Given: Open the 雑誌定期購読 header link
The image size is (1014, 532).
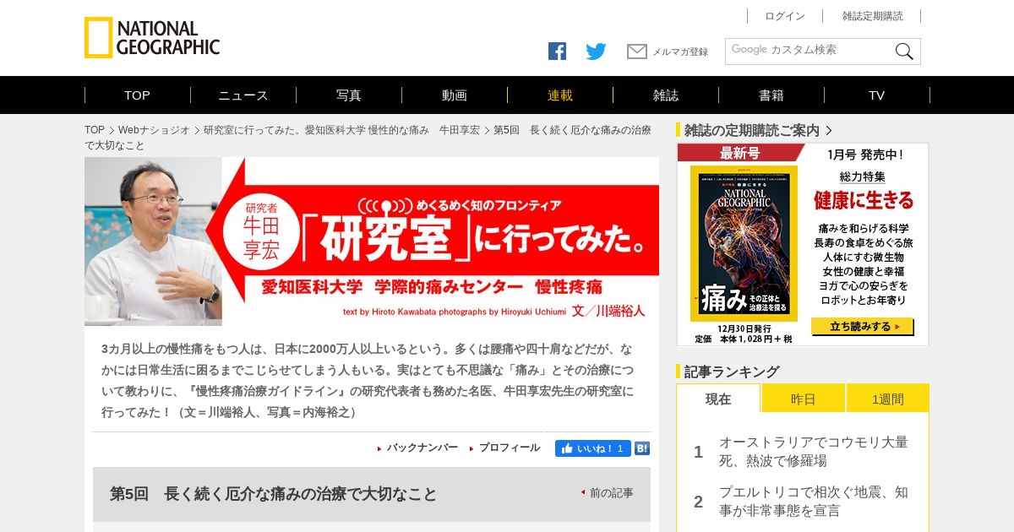Looking at the screenshot, I should 872,16.
